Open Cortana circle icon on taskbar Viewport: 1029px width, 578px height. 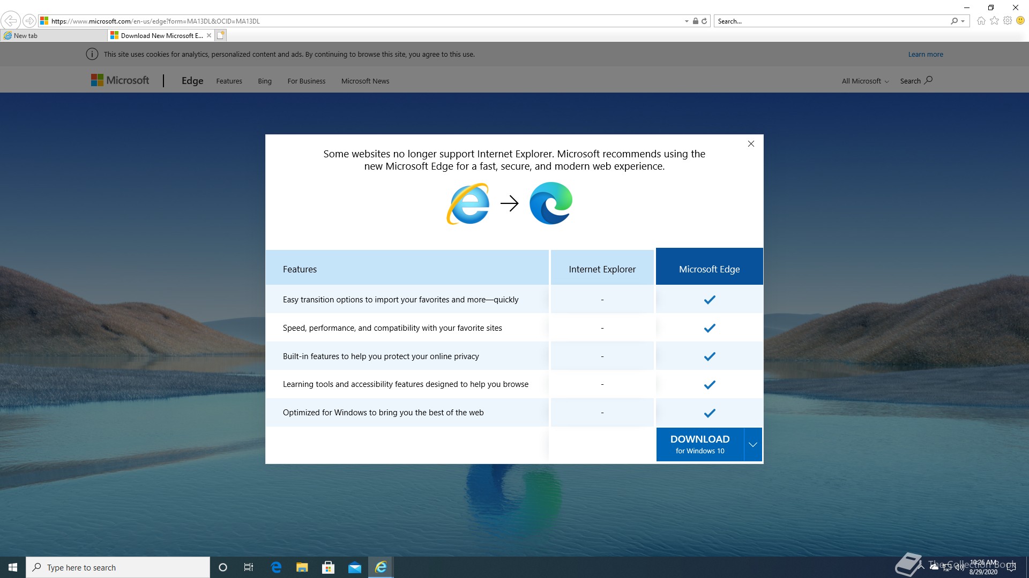(x=223, y=567)
